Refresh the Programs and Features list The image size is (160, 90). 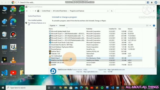(112, 11)
